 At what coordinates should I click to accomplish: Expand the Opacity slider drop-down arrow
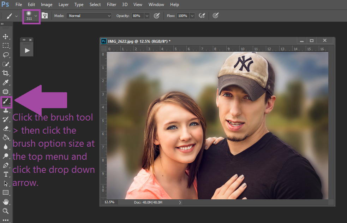click(147, 16)
